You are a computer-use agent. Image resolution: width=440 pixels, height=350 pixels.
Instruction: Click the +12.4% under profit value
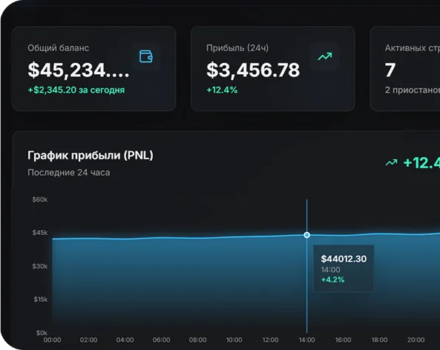(x=222, y=90)
